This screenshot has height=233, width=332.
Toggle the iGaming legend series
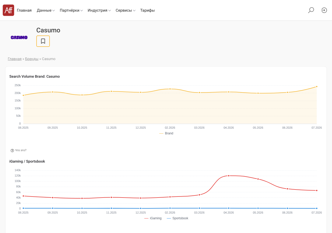pyautogui.click(x=153, y=218)
